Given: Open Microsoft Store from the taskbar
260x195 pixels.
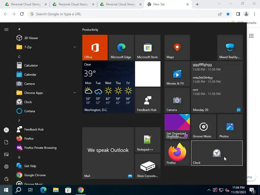Looking at the screenshot, I should [x=68, y=190].
